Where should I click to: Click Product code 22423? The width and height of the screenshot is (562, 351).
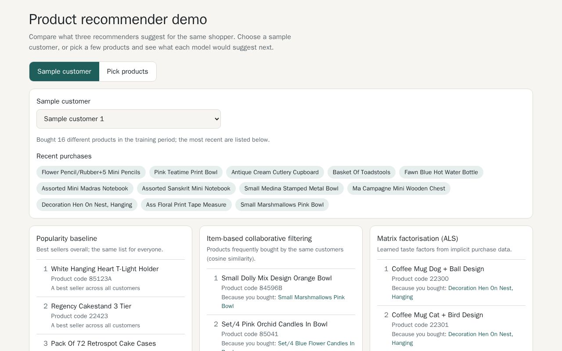[x=79, y=316]
